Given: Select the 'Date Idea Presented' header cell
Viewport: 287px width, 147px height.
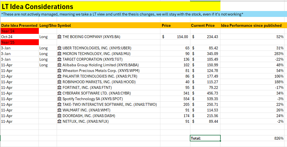Looking at the screenshot, I should coord(20,25).
